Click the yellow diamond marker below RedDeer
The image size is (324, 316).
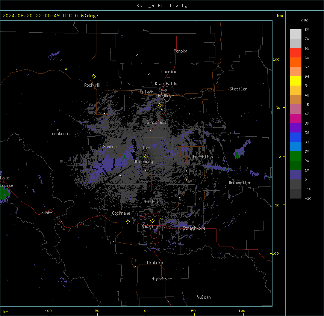point(160,105)
